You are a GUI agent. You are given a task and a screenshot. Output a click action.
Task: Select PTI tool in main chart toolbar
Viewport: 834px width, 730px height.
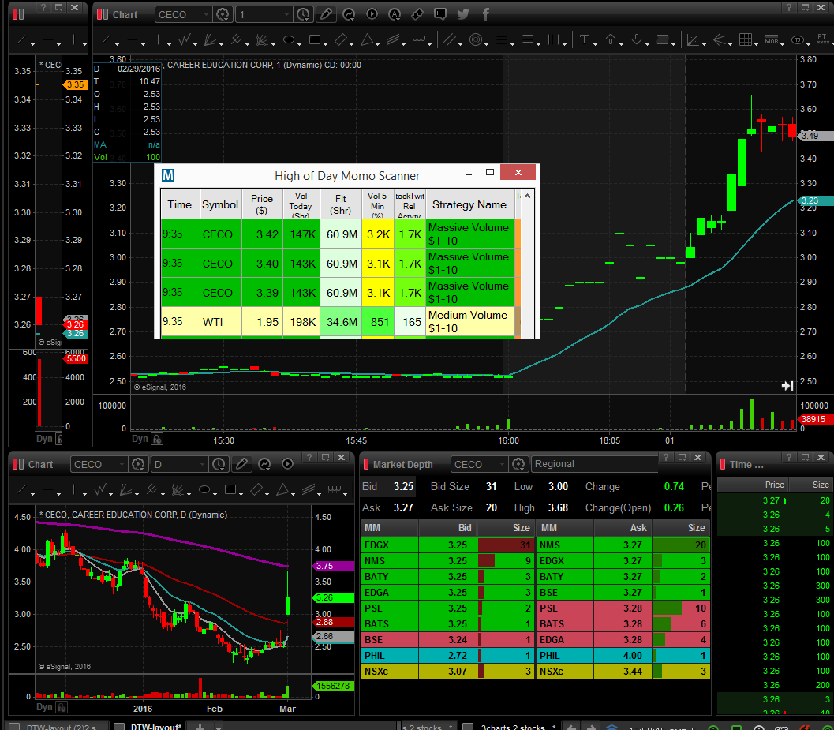[x=823, y=39]
